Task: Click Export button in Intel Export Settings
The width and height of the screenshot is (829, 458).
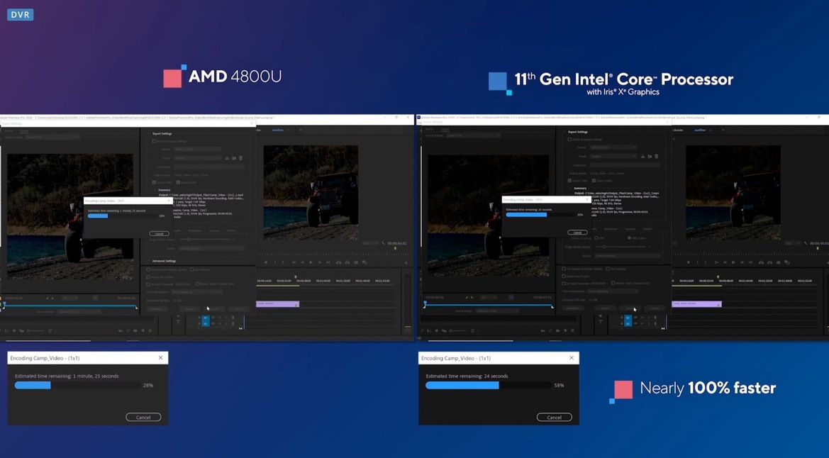Action: (630, 308)
